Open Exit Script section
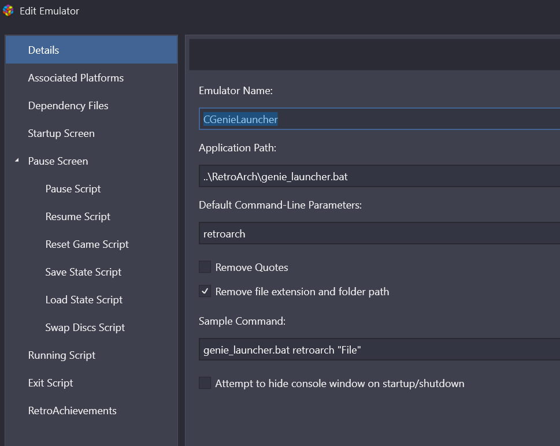The image size is (560, 446). tap(91, 383)
